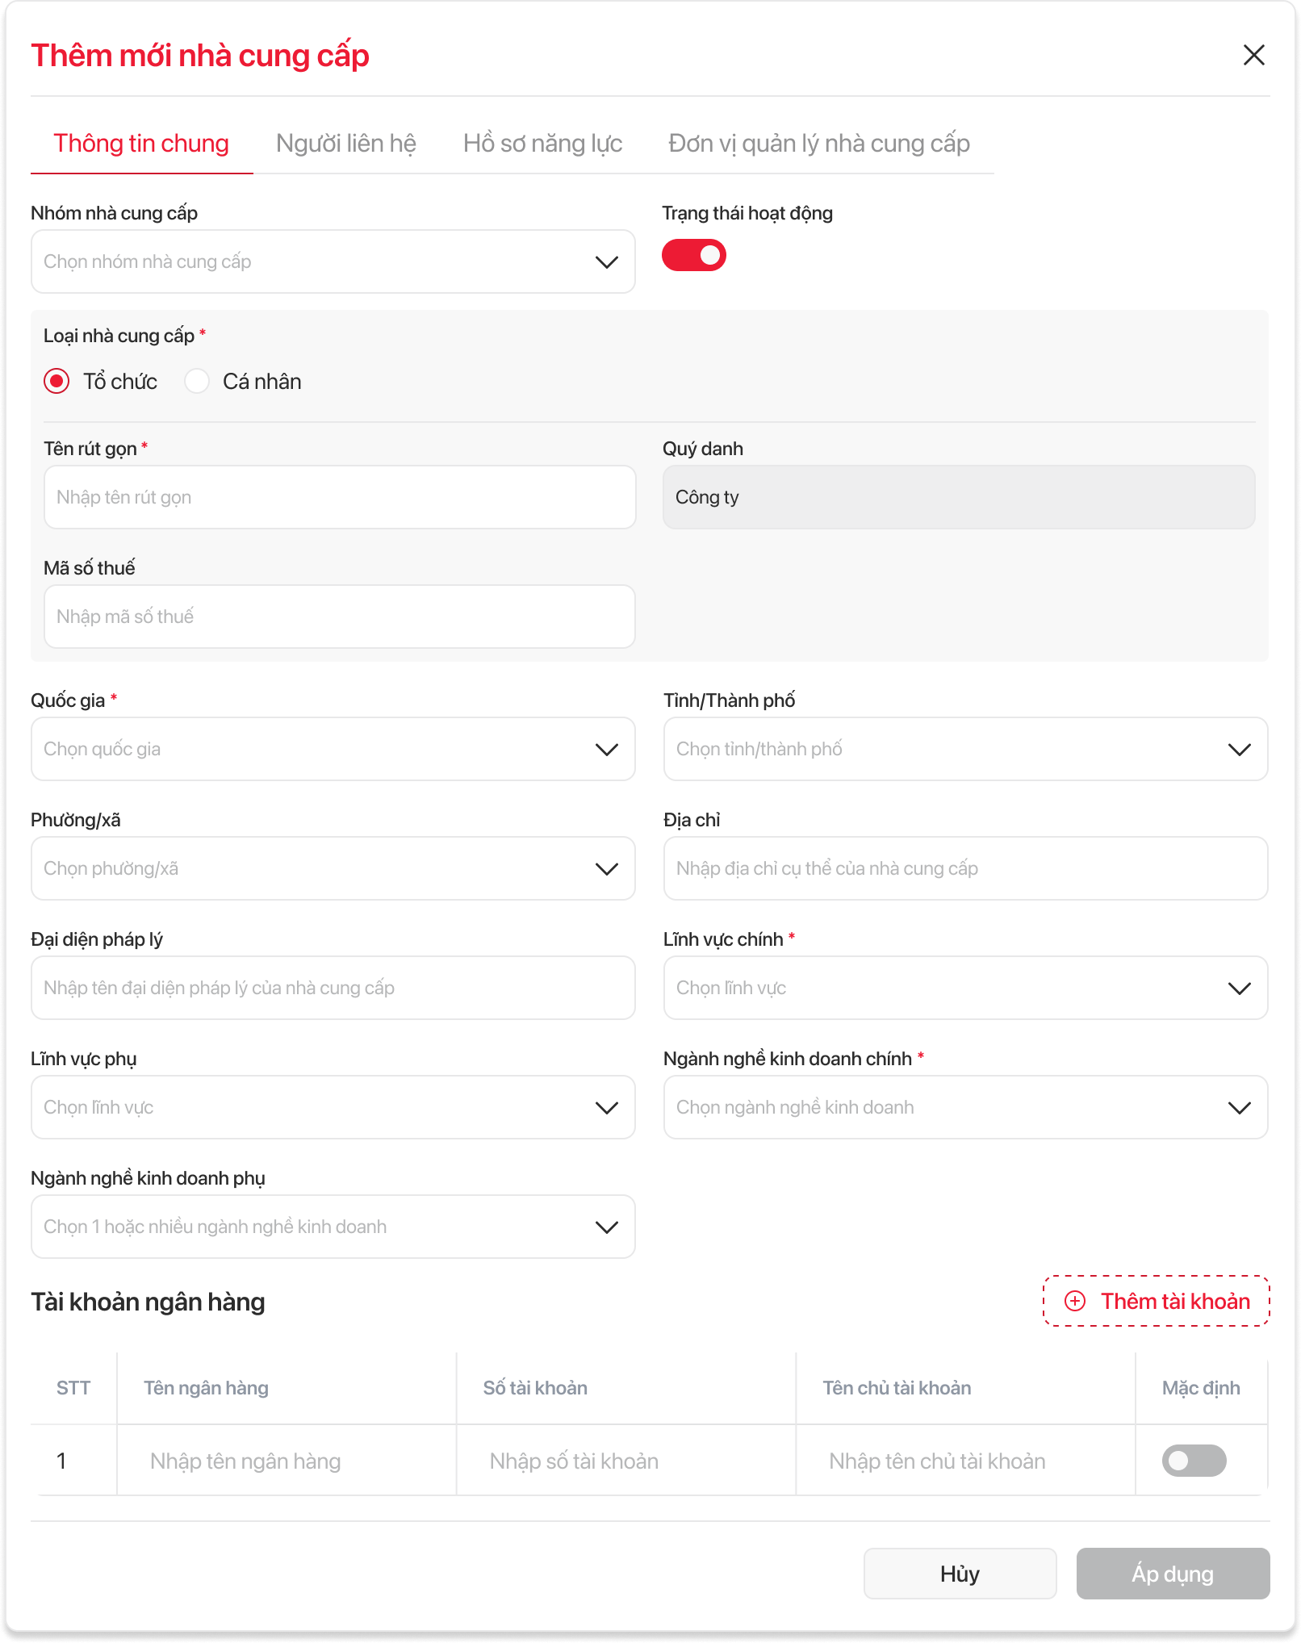The height and width of the screenshot is (1643, 1301).
Task: Open the Tỉnh/Thành phố dropdown
Action: coord(965,749)
